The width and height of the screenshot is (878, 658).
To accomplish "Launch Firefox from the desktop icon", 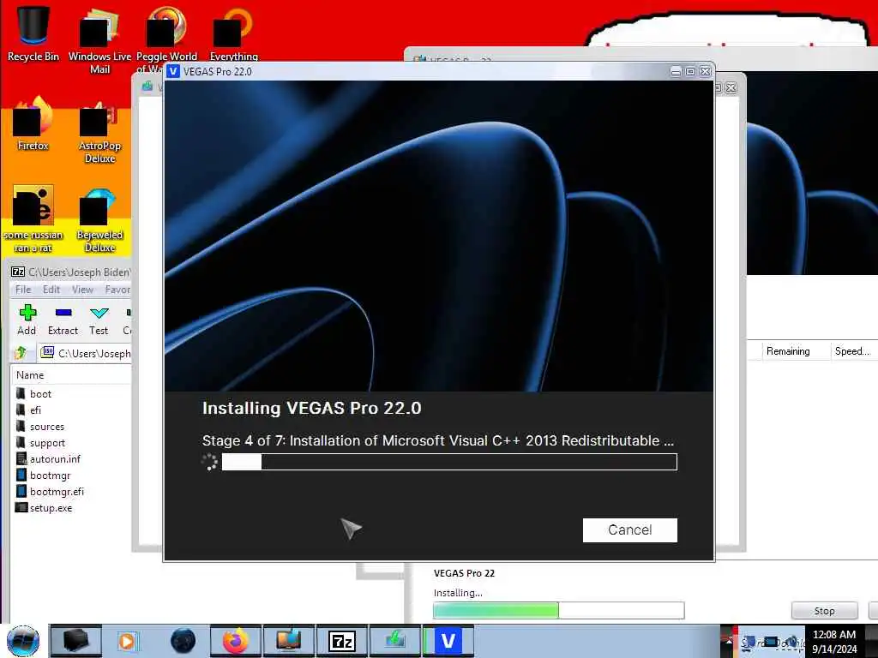I will [x=33, y=124].
